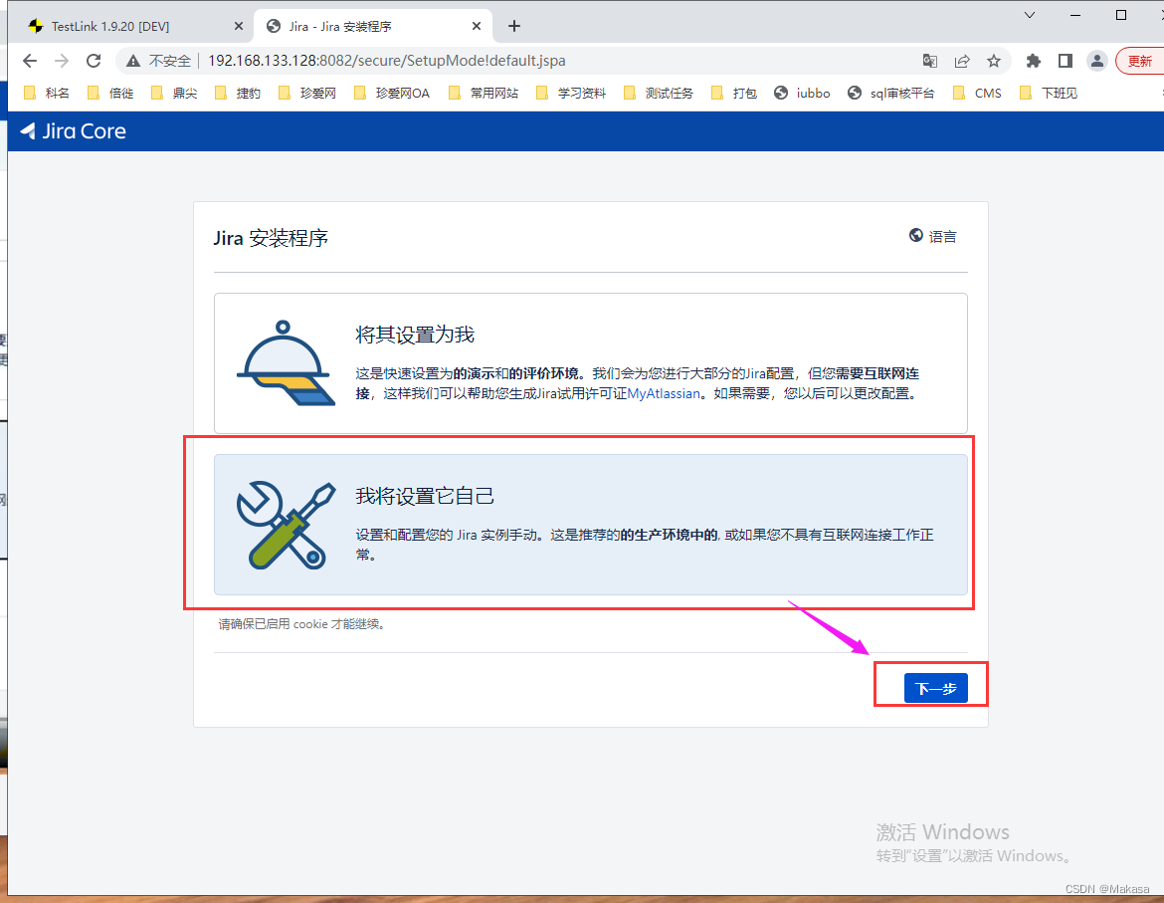Switch to the TestLink 1.9.20 [DEV] tab
This screenshot has height=903, width=1164.
[x=135, y=26]
